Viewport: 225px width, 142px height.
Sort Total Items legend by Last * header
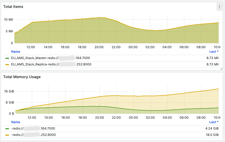[214, 52]
